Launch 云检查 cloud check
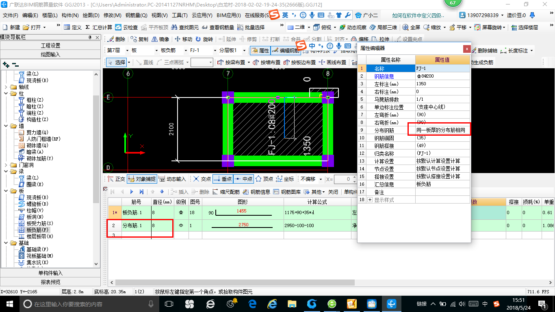Screen dimensions: 555x312 click(x=126, y=27)
